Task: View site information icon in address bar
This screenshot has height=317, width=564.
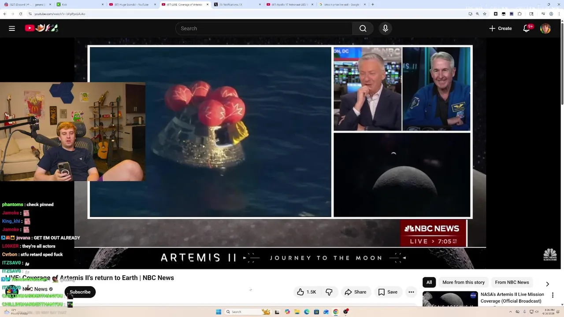Action: (30, 14)
